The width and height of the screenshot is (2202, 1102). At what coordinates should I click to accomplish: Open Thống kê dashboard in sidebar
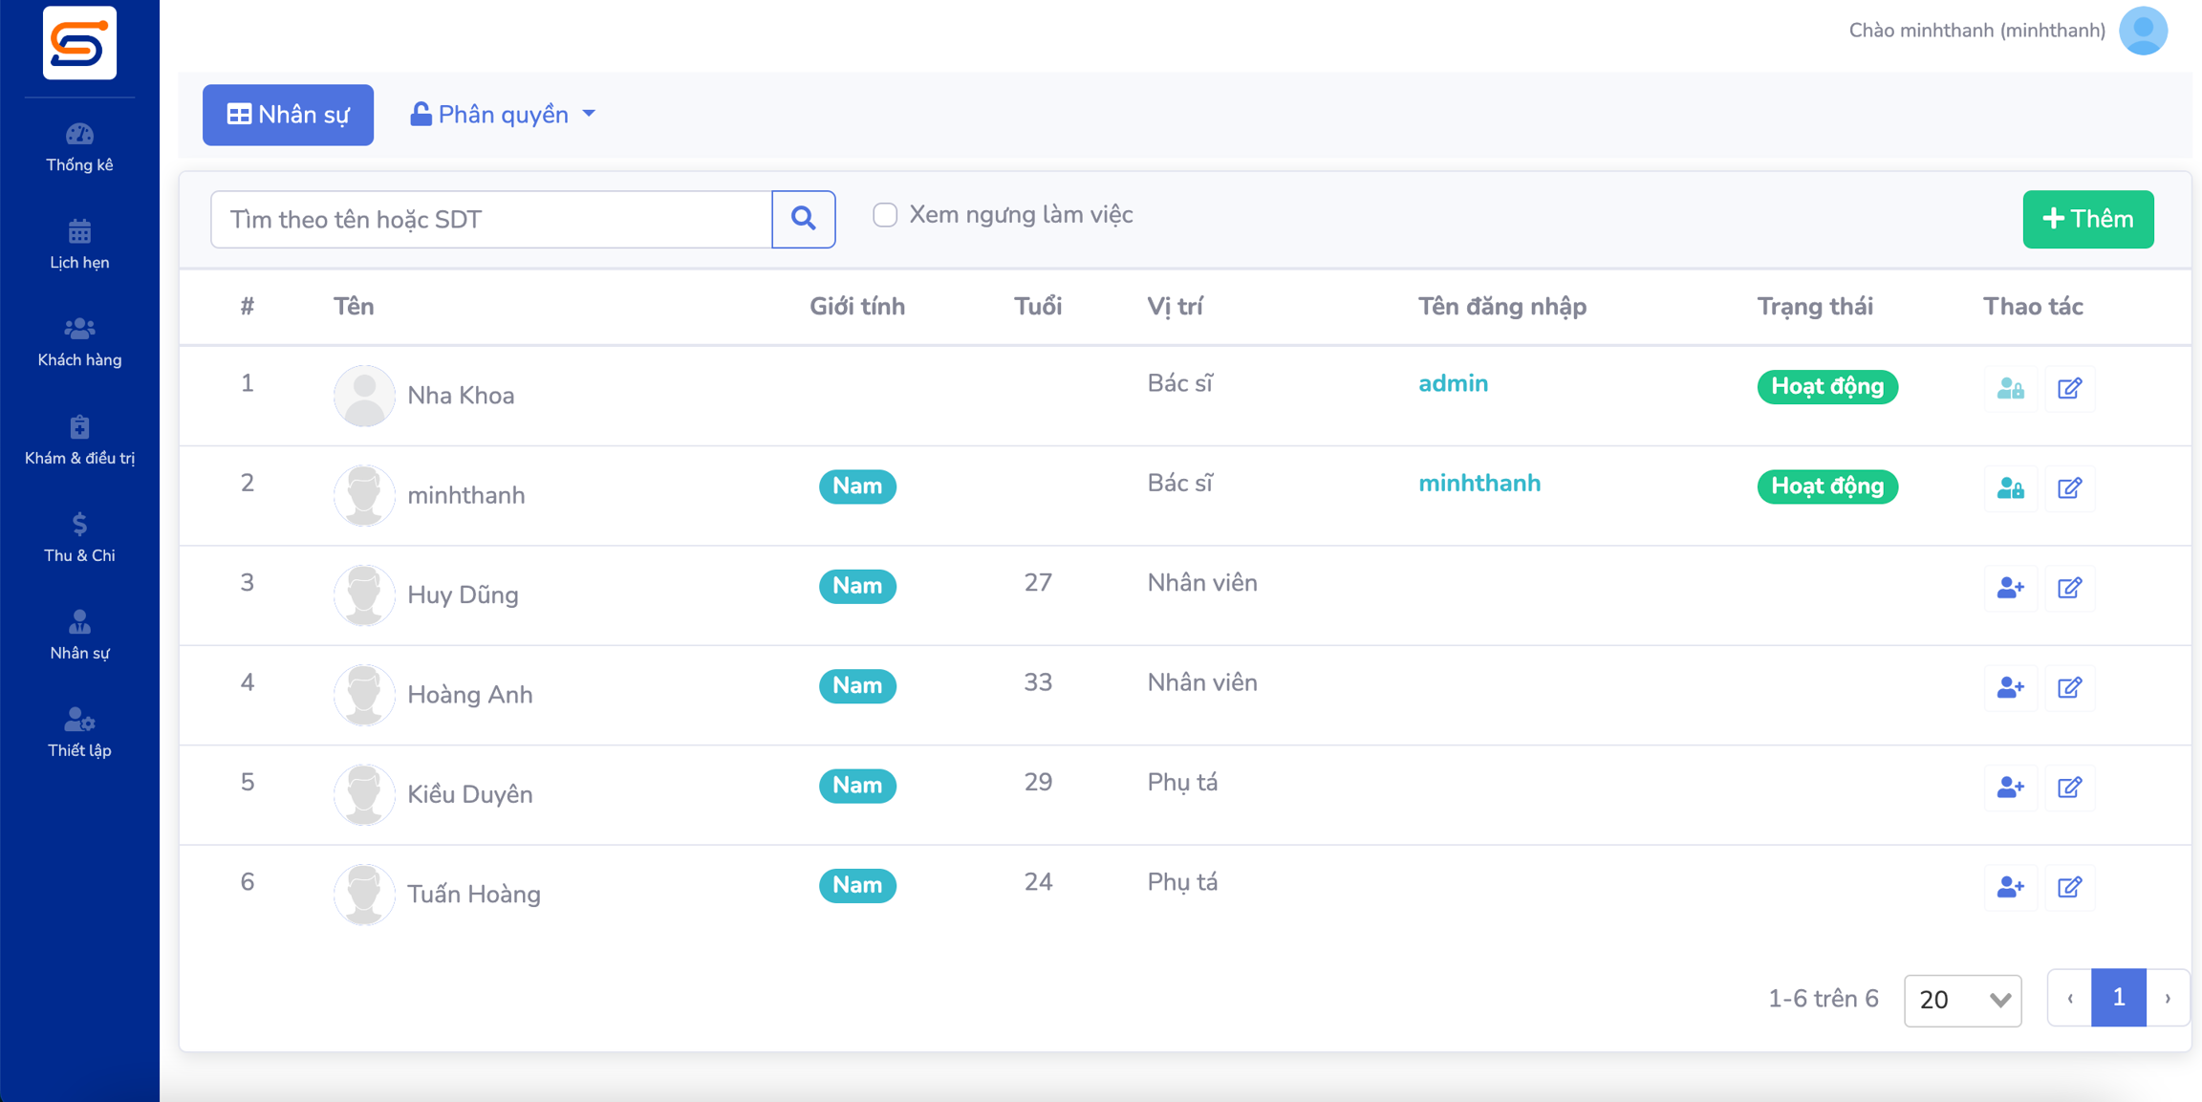coord(79,147)
